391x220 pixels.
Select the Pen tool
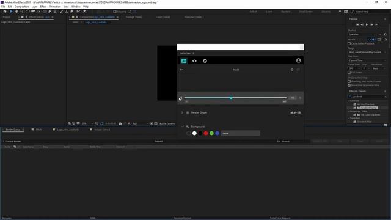click(x=50, y=12)
